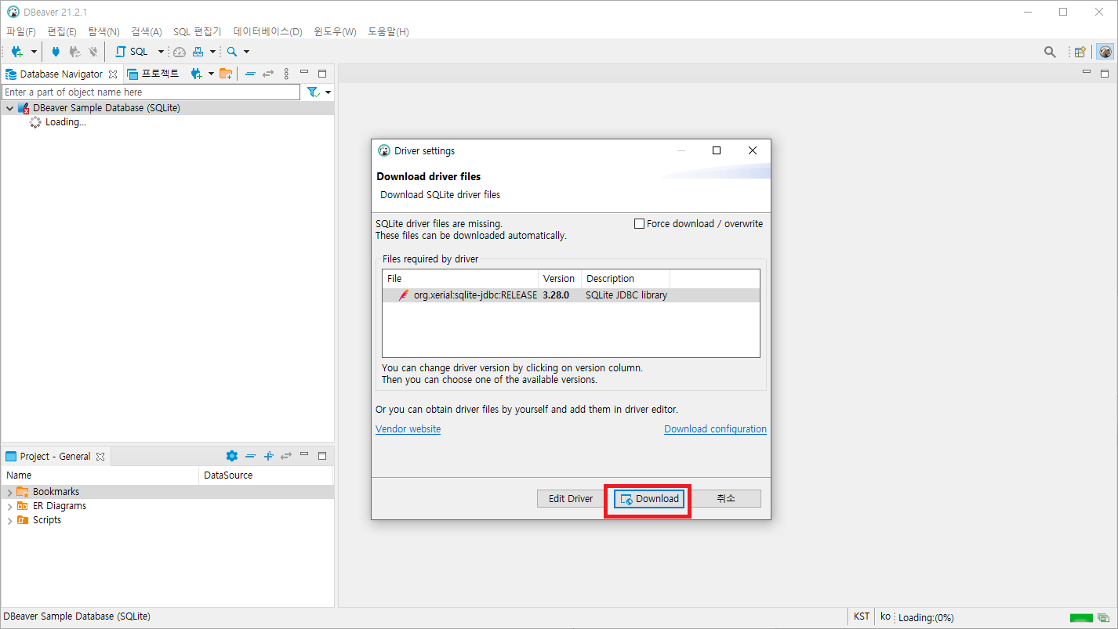Open the New Connection dropdown arrow in main toolbar

34,52
